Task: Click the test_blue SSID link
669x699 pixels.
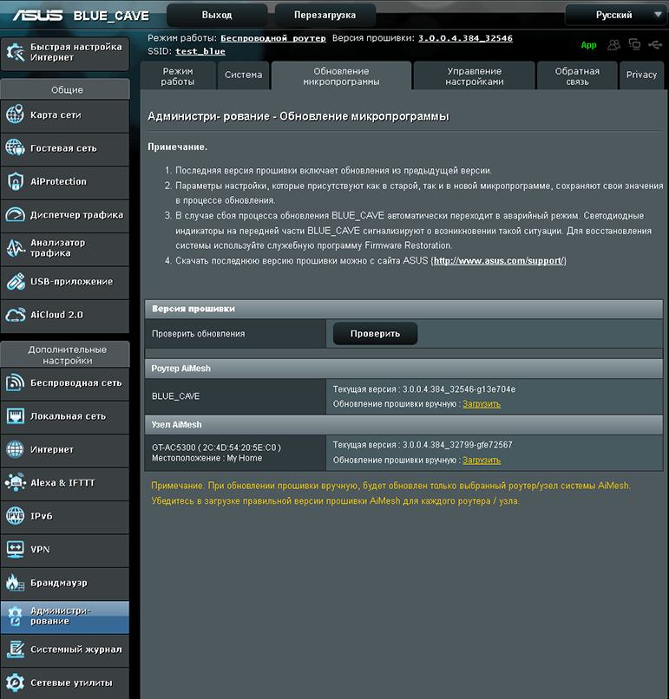Action: 200,51
